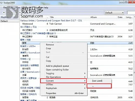Choose Remove from the context menu
This screenshot has width=135, height=101.
64,45
